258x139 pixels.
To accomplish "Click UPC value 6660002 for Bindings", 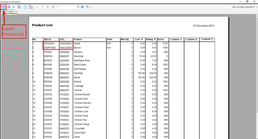I will (64, 73).
